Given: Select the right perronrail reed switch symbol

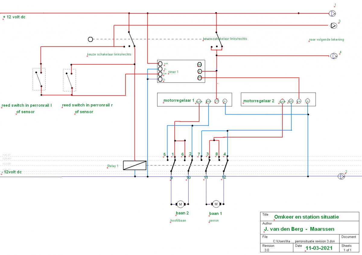Looking at the screenshot, I should [x=69, y=80].
